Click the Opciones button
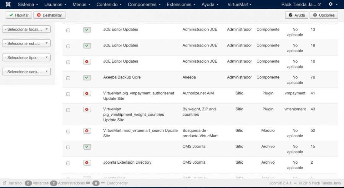 click(324, 15)
